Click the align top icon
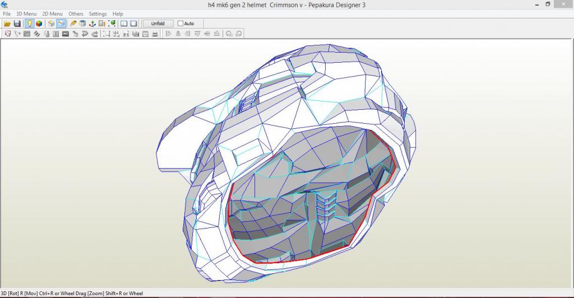The image size is (574, 298). coord(198,34)
